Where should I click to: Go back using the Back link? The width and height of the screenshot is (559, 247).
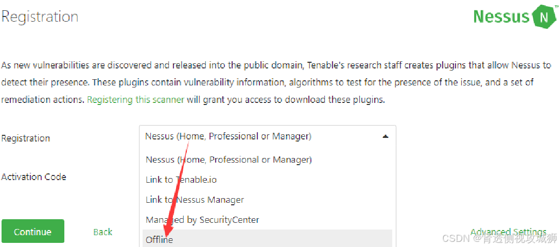tap(102, 232)
